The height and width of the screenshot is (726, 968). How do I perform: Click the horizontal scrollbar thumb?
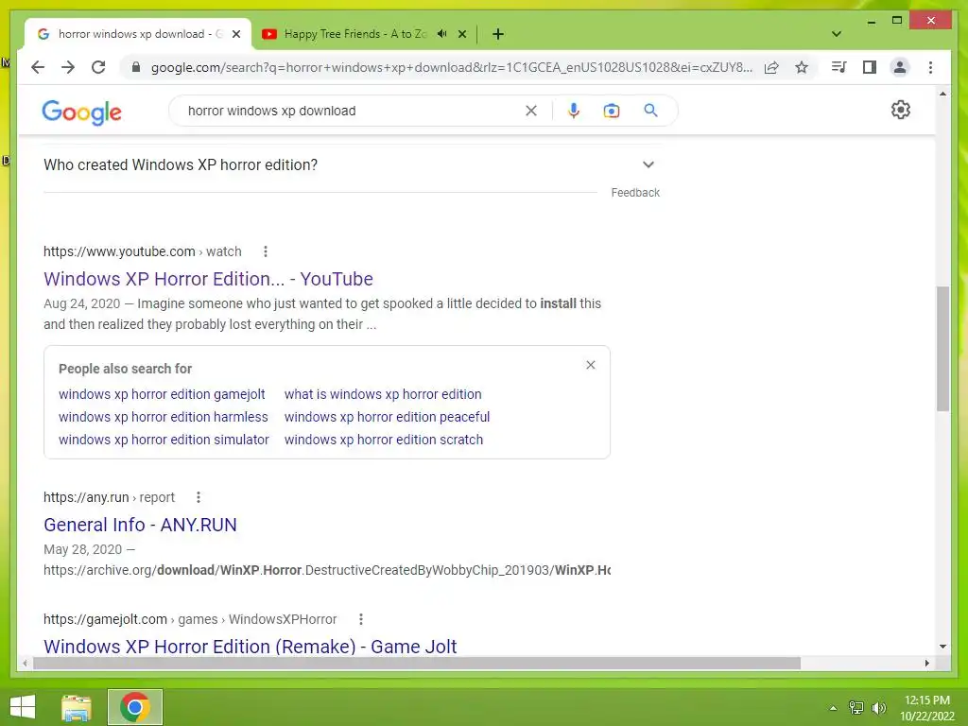click(x=417, y=663)
